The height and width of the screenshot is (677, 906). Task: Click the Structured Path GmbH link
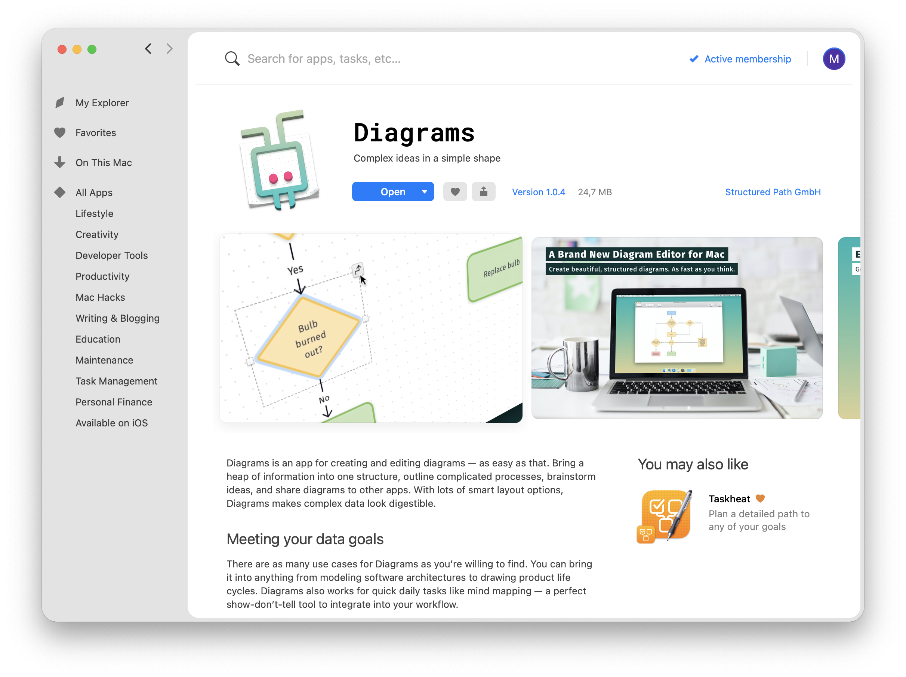(774, 191)
